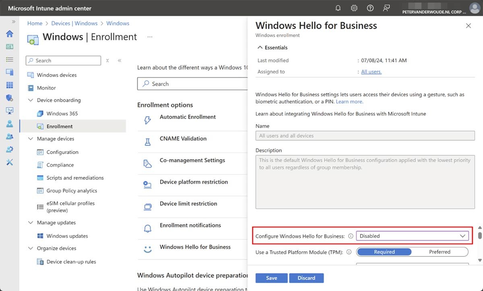The height and width of the screenshot is (291, 483).
Task: Open the settings gear in header
Action: tap(354, 8)
